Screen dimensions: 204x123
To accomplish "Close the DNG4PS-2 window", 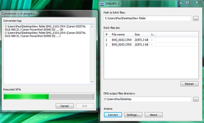I will click(196, 3).
